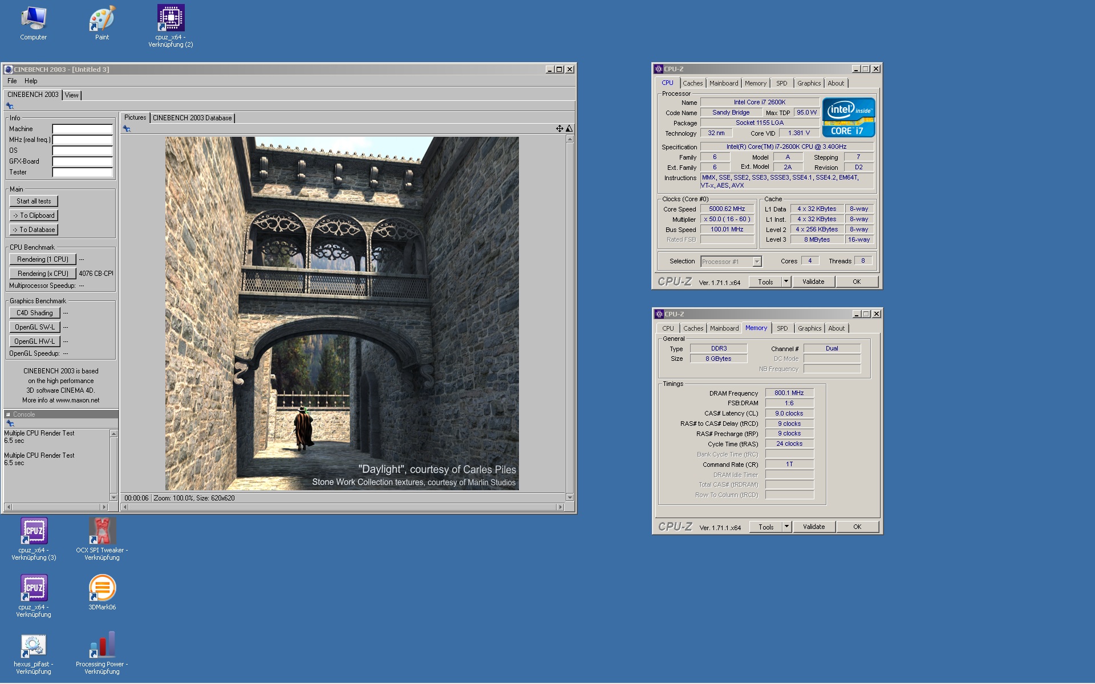Run the C4D Shading benchmark
The height and width of the screenshot is (684, 1095).
[34, 313]
